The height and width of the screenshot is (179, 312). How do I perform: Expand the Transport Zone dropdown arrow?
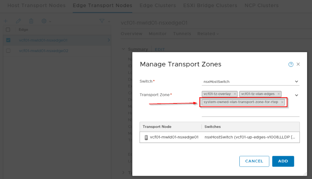[296, 95]
